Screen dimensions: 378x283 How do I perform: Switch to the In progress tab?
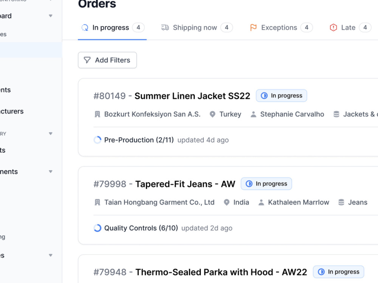coord(112,28)
